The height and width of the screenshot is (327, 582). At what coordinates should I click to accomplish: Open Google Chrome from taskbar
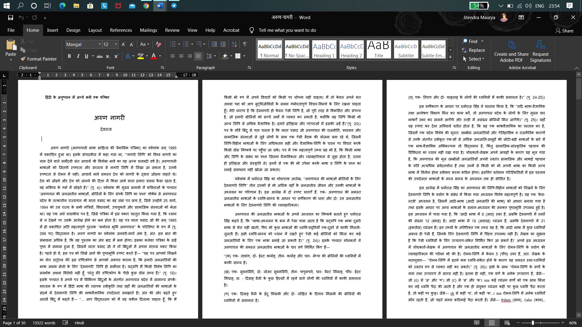pos(146,6)
